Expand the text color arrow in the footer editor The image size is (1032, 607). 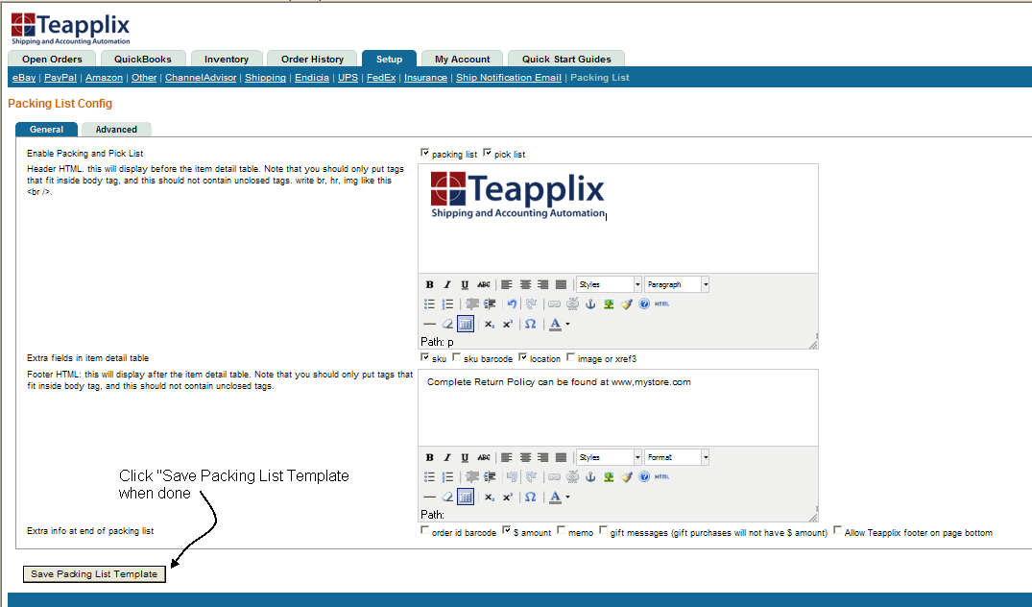click(567, 498)
